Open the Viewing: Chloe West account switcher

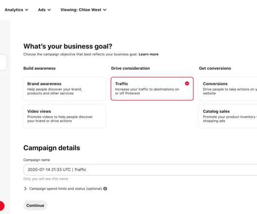[83, 10]
